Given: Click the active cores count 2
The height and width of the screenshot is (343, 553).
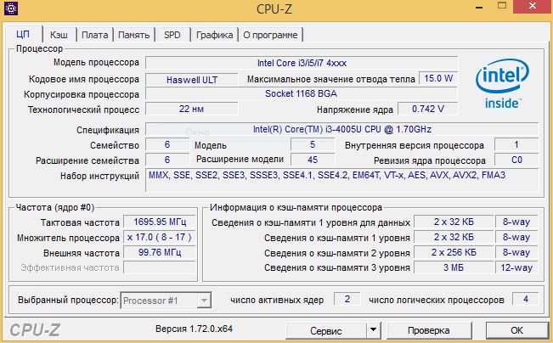Looking at the screenshot, I should coord(347,299).
